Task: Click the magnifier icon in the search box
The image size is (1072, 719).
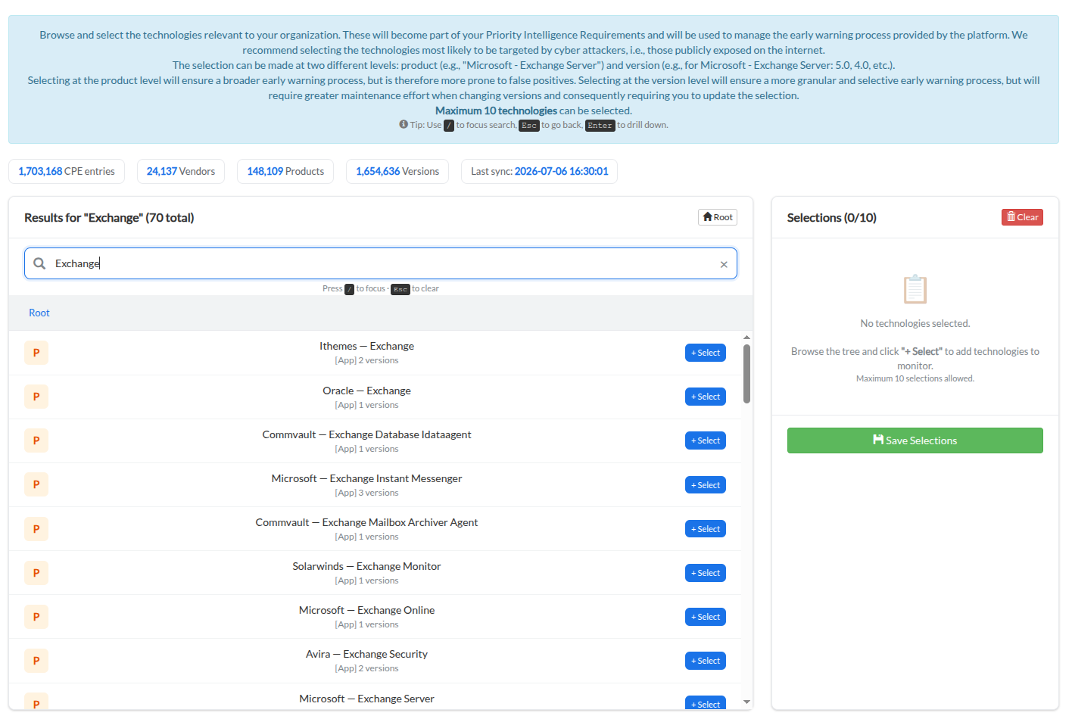Action: coord(39,263)
